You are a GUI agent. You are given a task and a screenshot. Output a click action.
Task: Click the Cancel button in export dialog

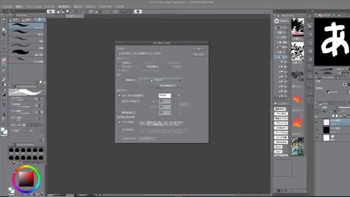(x=199, y=55)
